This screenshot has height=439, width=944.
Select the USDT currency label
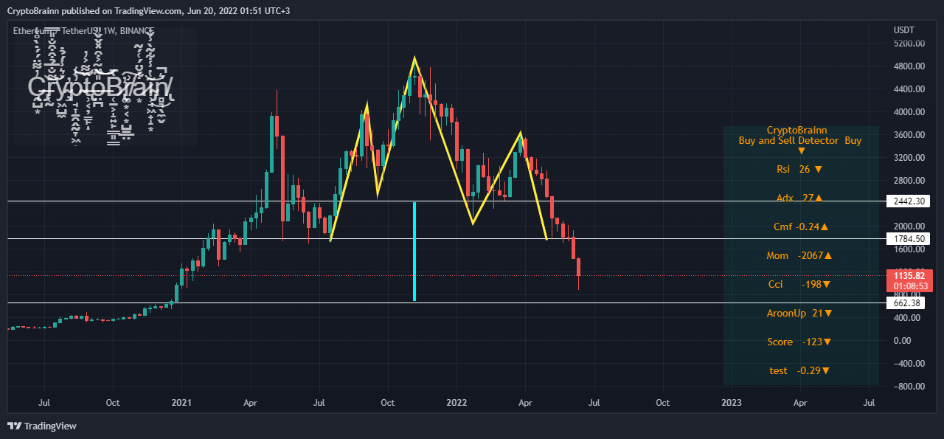[903, 30]
